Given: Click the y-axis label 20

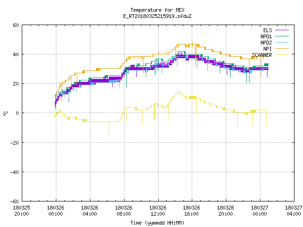Looking at the screenshot, I should click(x=16, y=84).
